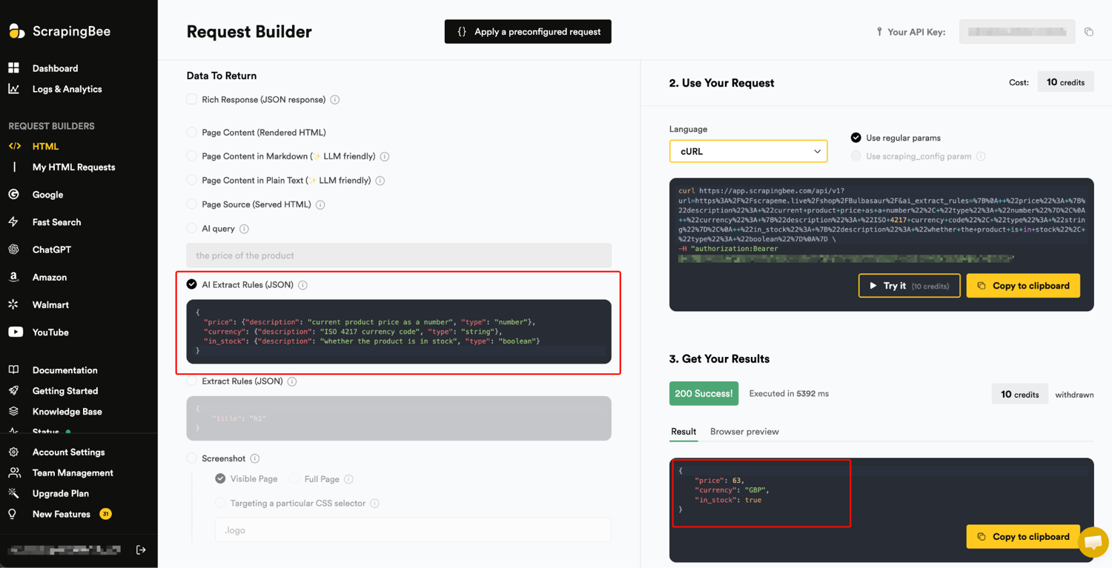Click the Team Management people icon
The width and height of the screenshot is (1112, 568).
coord(14,472)
